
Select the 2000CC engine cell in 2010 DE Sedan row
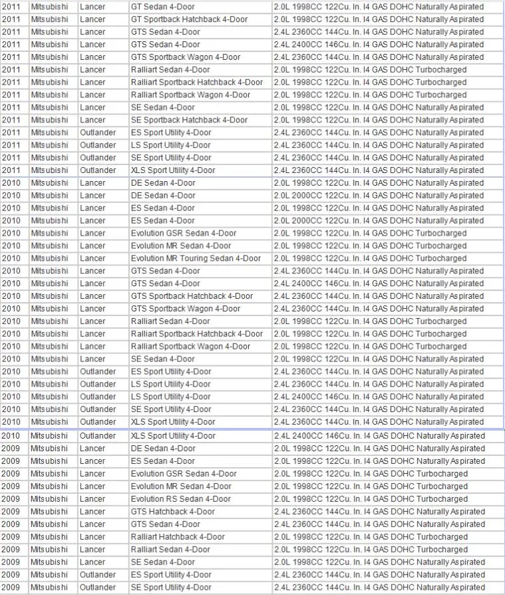point(388,196)
